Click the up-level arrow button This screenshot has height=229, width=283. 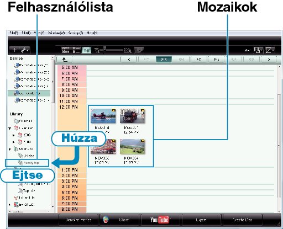coord(65,60)
